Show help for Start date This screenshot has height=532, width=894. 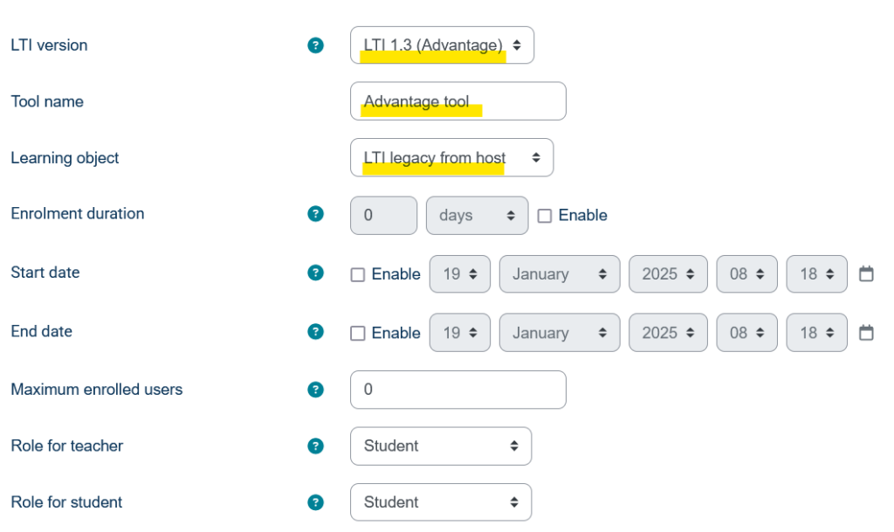(x=316, y=273)
